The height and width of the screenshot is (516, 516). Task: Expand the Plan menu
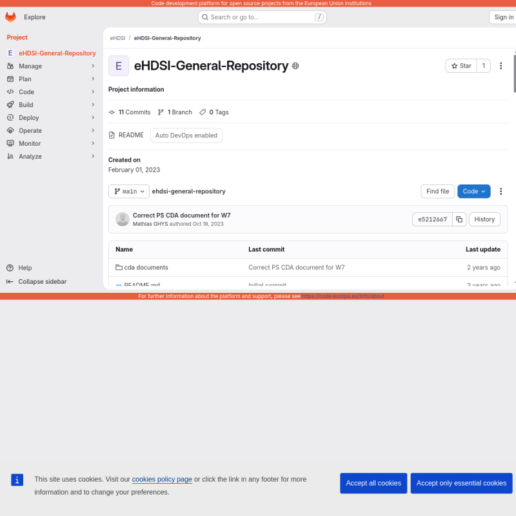pos(51,79)
